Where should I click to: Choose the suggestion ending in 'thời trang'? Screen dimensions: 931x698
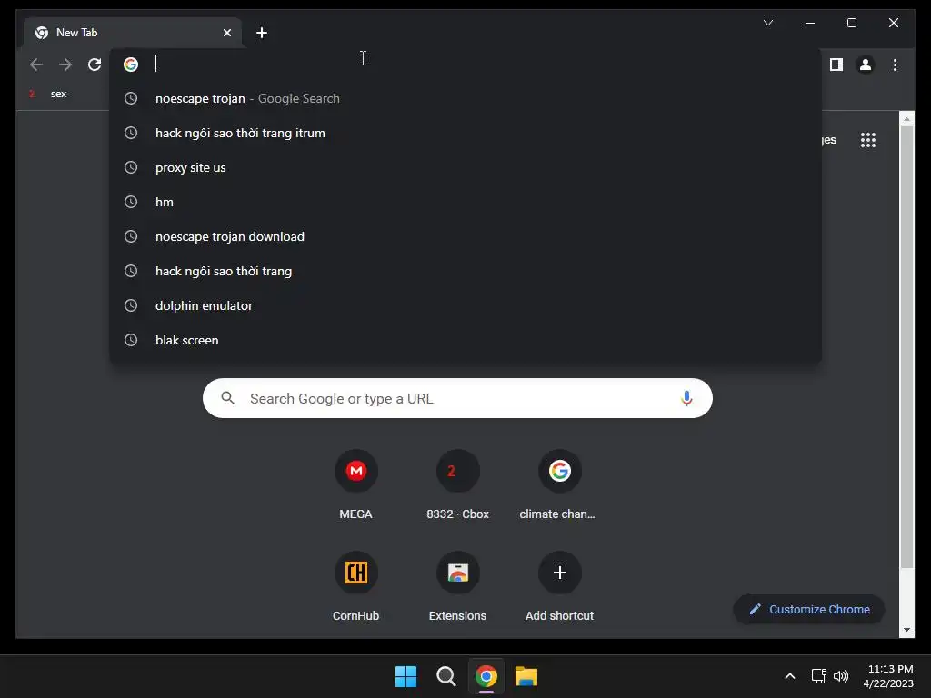(465, 271)
